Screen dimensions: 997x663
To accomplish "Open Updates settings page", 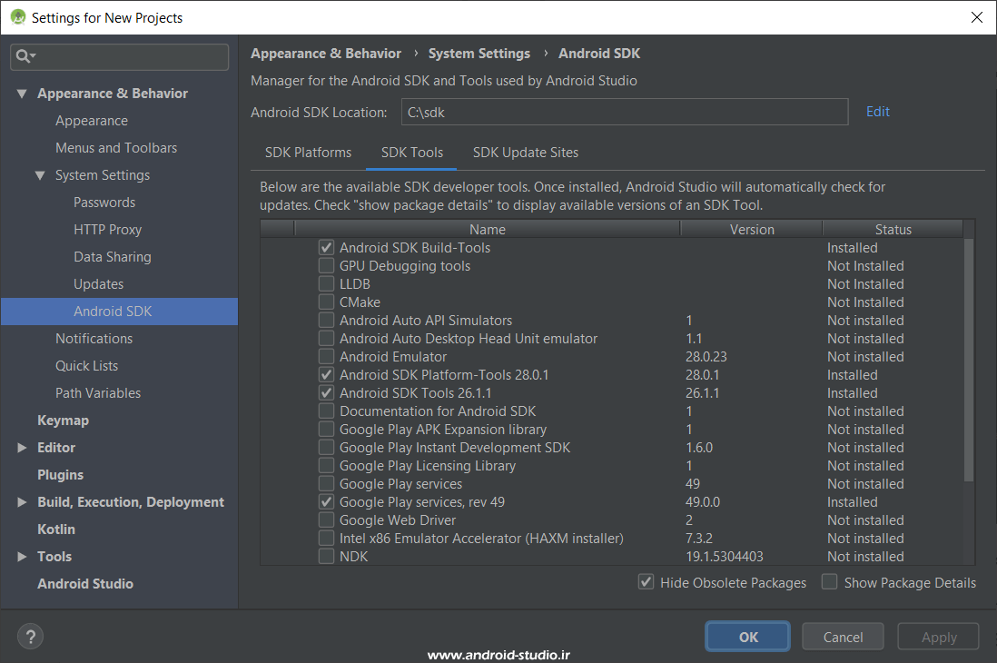I will pos(99,284).
